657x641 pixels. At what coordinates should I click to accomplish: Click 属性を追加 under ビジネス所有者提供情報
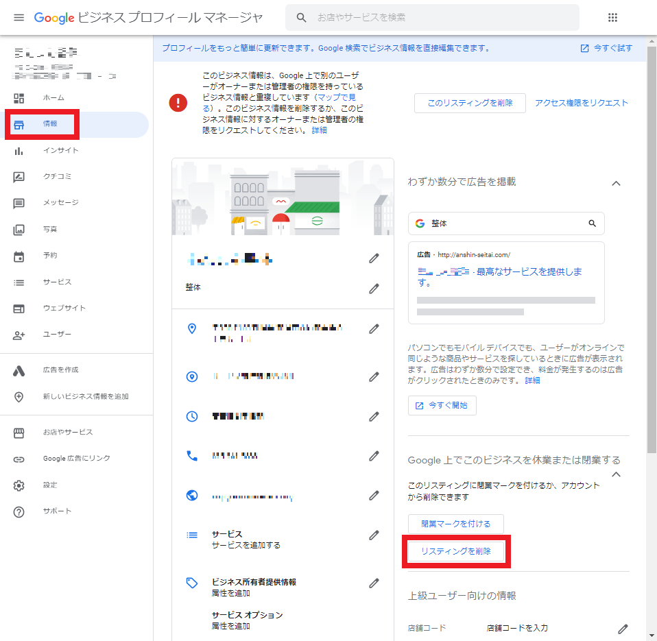(x=231, y=593)
